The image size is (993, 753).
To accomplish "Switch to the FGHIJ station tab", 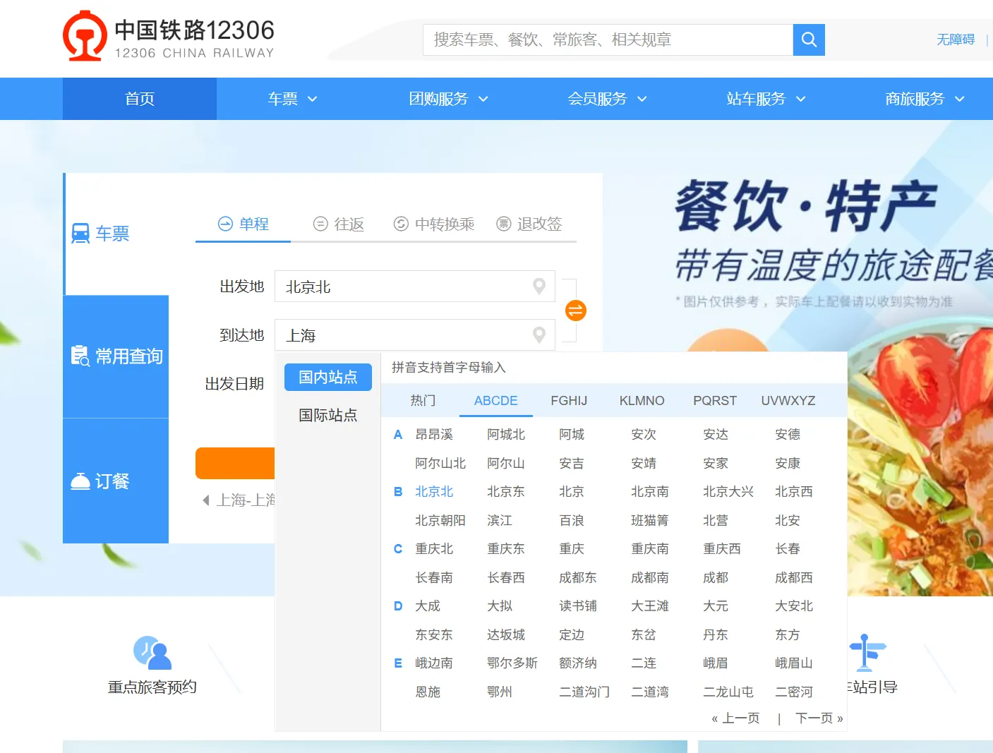I will pos(569,401).
